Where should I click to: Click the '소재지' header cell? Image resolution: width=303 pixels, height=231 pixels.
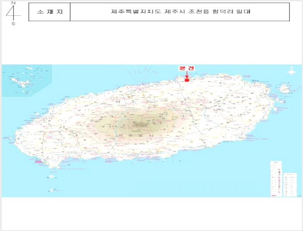tap(49, 12)
